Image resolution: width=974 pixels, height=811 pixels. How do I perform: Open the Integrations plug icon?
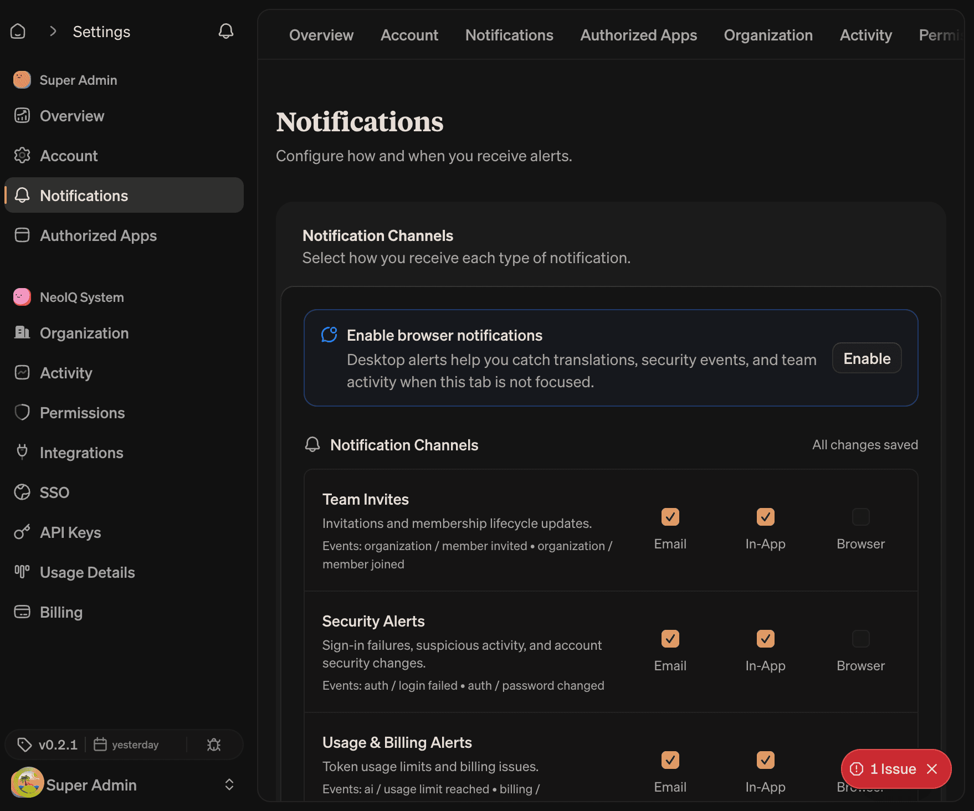point(22,452)
